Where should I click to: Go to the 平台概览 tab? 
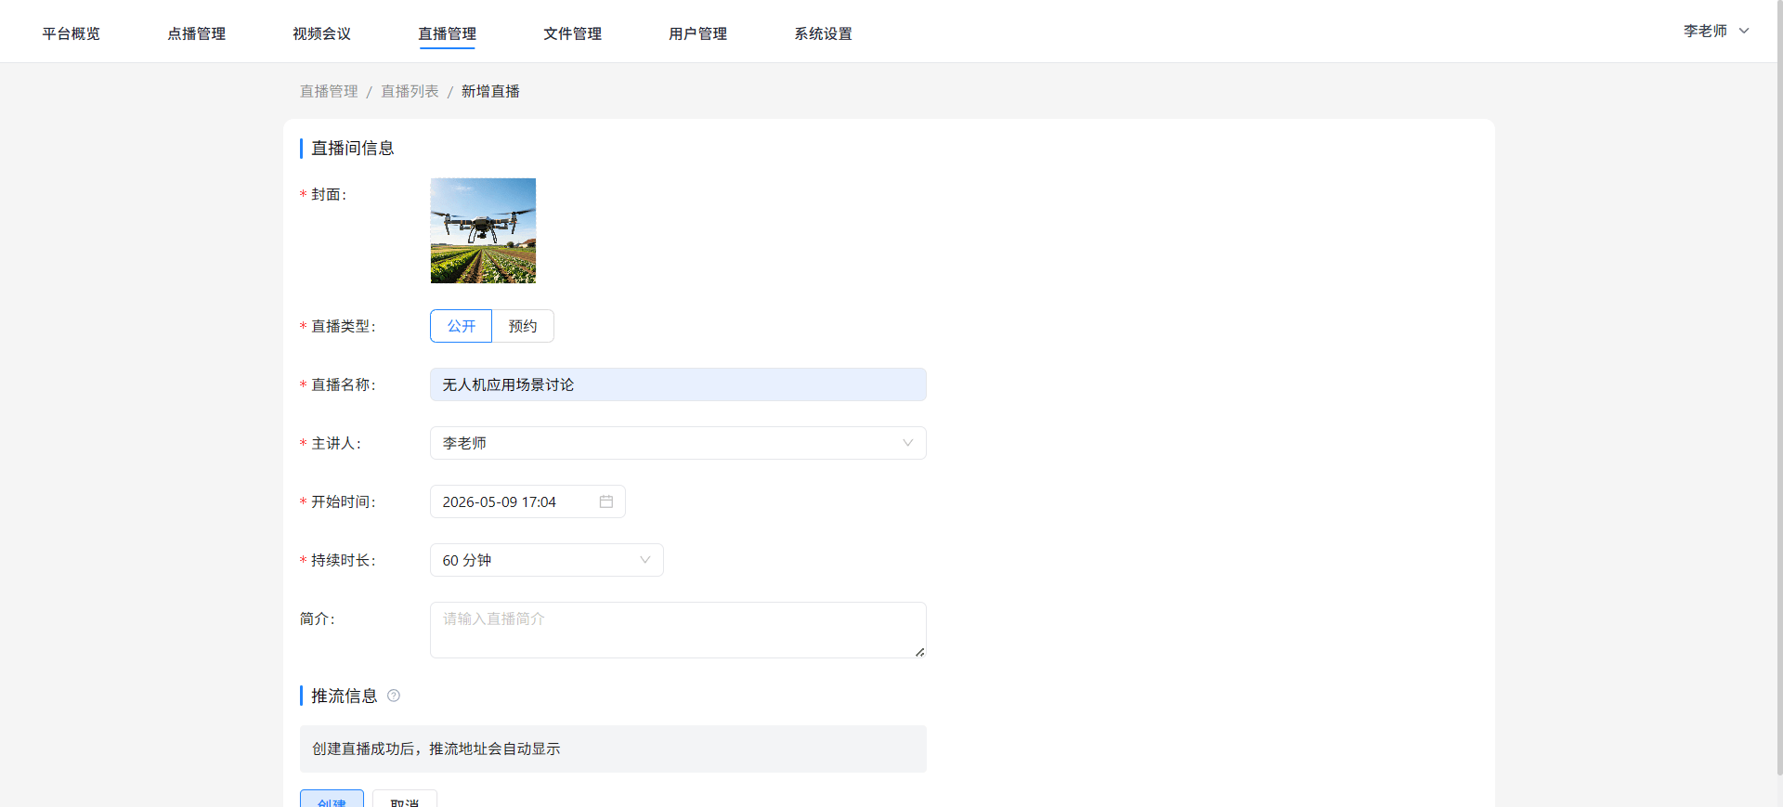[x=72, y=33]
